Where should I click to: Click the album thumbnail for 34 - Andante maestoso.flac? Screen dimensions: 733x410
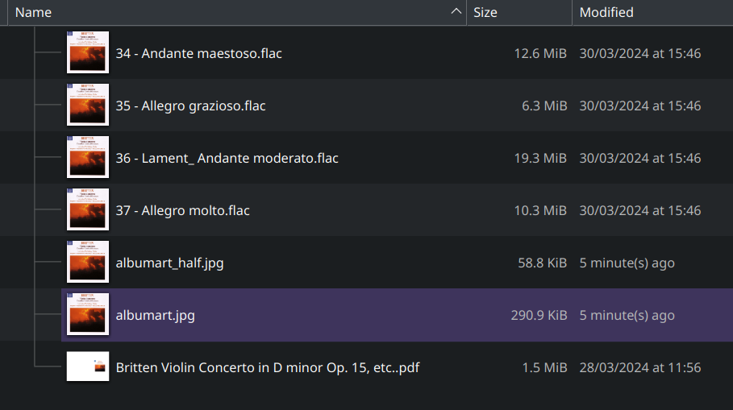[88, 53]
